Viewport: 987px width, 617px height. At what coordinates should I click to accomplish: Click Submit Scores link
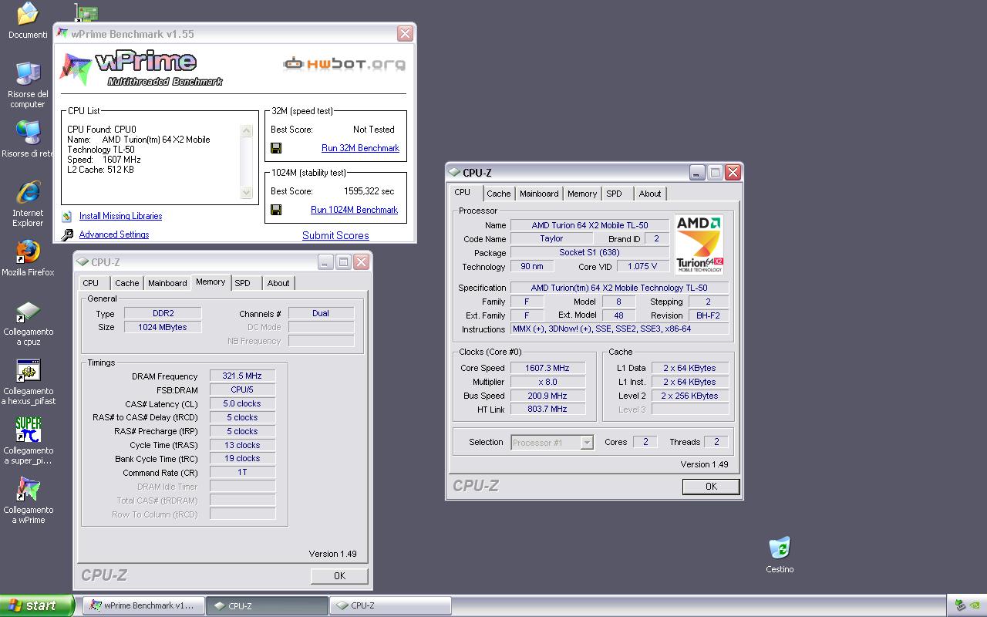tap(335, 235)
